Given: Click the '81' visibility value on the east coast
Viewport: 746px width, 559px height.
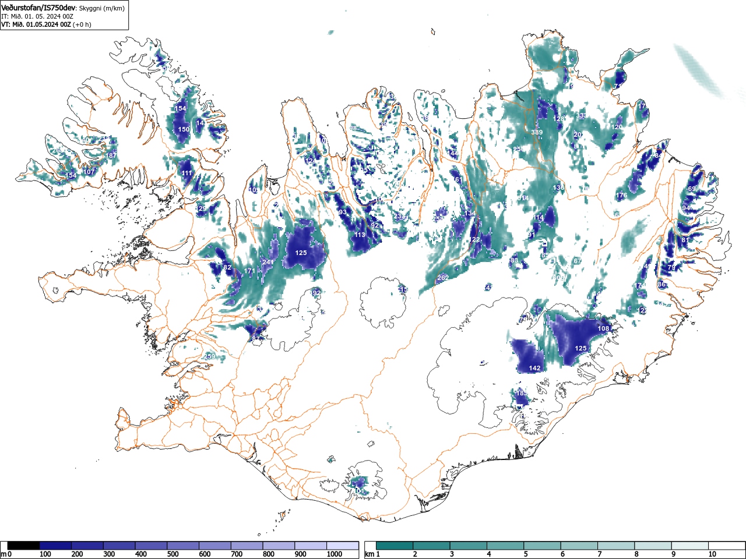Looking at the screenshot, I should (x=685, y=240).
